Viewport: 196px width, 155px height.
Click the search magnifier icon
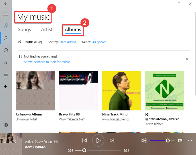6,26
